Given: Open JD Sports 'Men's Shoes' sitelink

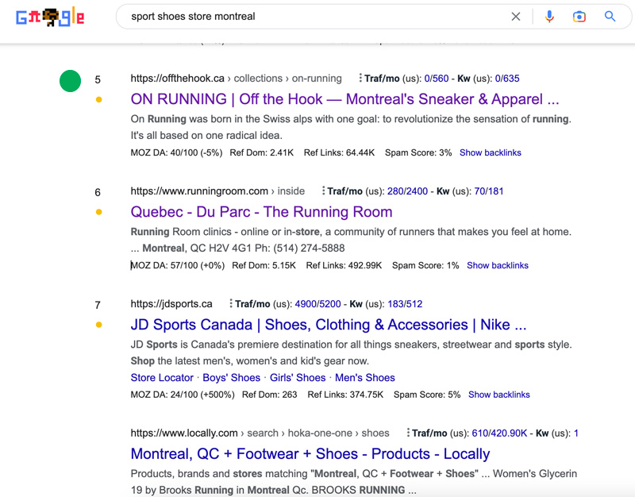Looking at the screenshot, I should (364, 377).
